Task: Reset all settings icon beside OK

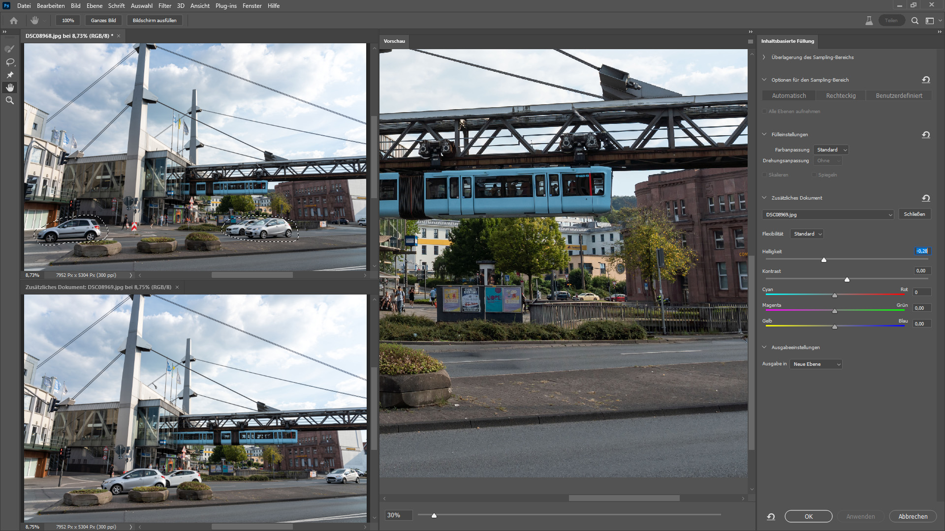Action: (x=771, y=517)
